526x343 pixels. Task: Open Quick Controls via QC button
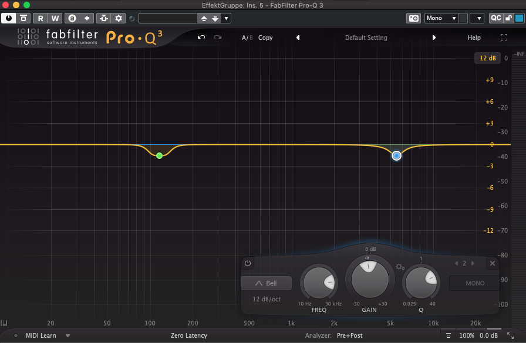click(496, 18)
